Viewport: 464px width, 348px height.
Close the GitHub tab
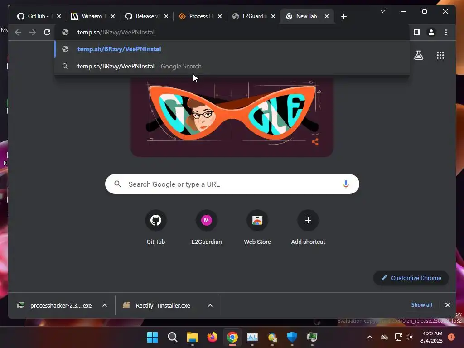[x=59, y=16]
